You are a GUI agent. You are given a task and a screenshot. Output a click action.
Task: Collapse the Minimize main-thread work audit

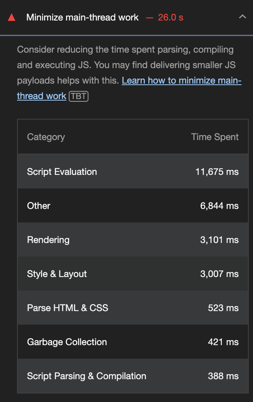[242, 17]
